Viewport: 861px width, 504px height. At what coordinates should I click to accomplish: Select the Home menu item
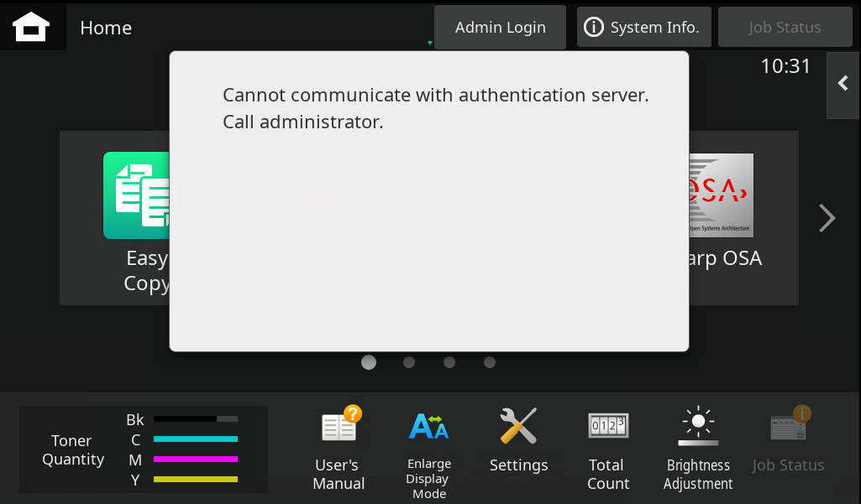pyautogui.click(x=105, y=27)
